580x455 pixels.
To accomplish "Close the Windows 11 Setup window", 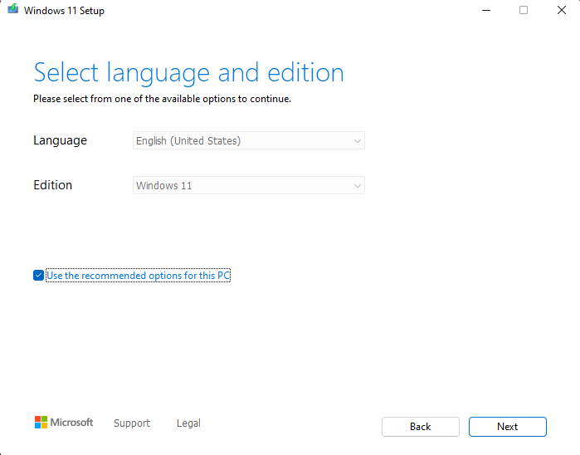I will tap(562, 10).
